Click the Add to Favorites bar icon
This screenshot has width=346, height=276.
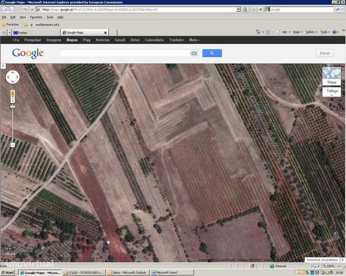(26, 25)
